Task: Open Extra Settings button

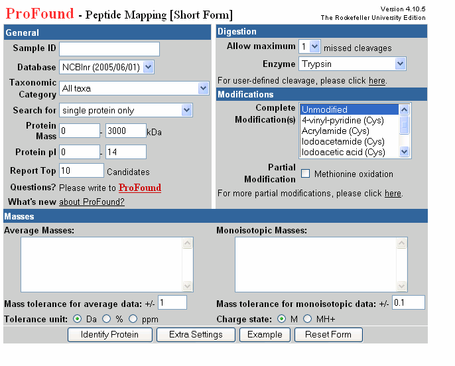Action: pos(196,335)
